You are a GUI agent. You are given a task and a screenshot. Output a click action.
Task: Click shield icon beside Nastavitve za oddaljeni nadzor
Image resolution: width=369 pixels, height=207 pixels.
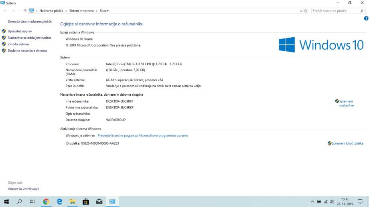4,38
